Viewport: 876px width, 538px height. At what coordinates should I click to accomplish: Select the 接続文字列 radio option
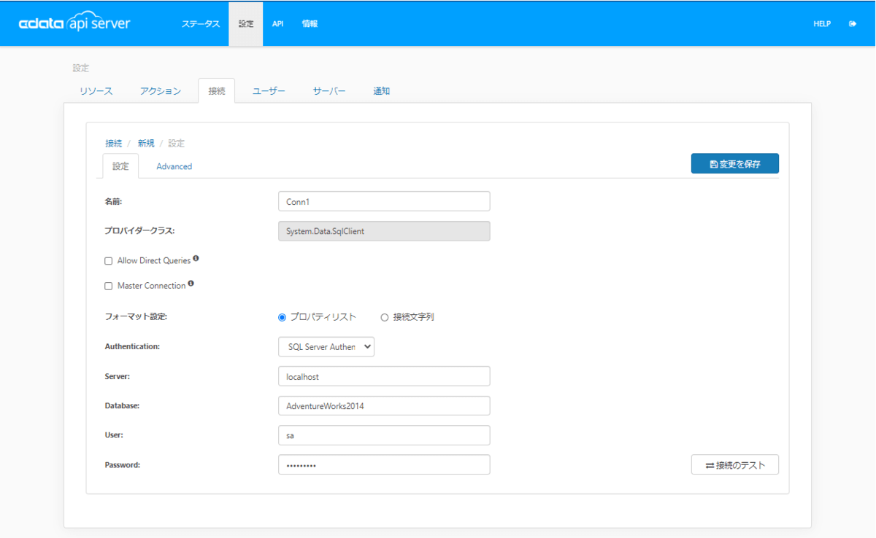385,317
